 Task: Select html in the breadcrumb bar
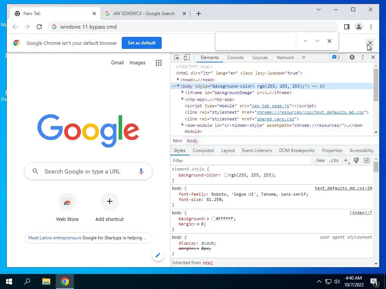177,141
